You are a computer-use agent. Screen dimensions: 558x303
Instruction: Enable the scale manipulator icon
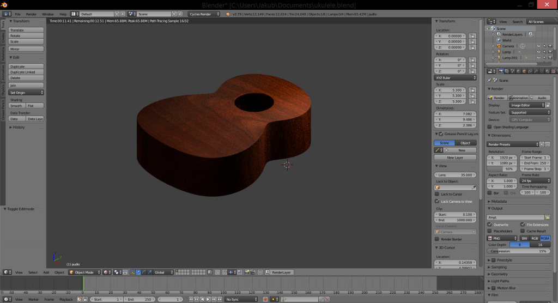pos(150,272)
